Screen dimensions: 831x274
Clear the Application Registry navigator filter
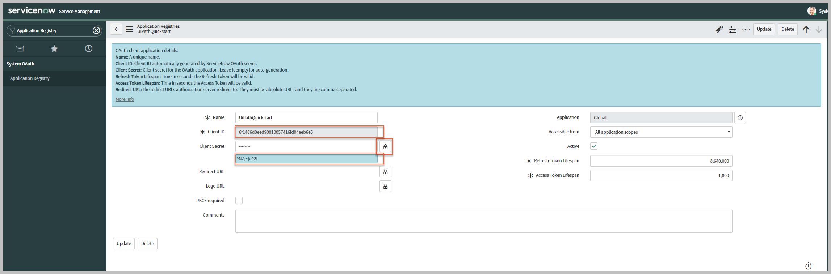(x=96, y=30)
